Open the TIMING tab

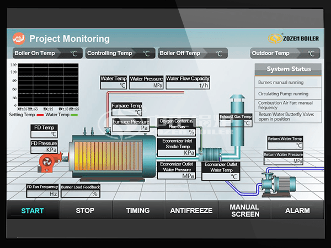click(x=138, y=210)
